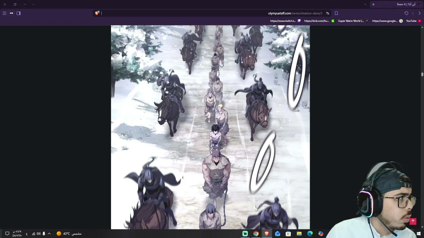Open the Streamlabs app in taskbar
The width and height of the screenshot is (424, 238).
coord(245,234)
